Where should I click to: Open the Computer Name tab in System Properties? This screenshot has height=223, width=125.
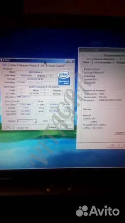[103, 62]
